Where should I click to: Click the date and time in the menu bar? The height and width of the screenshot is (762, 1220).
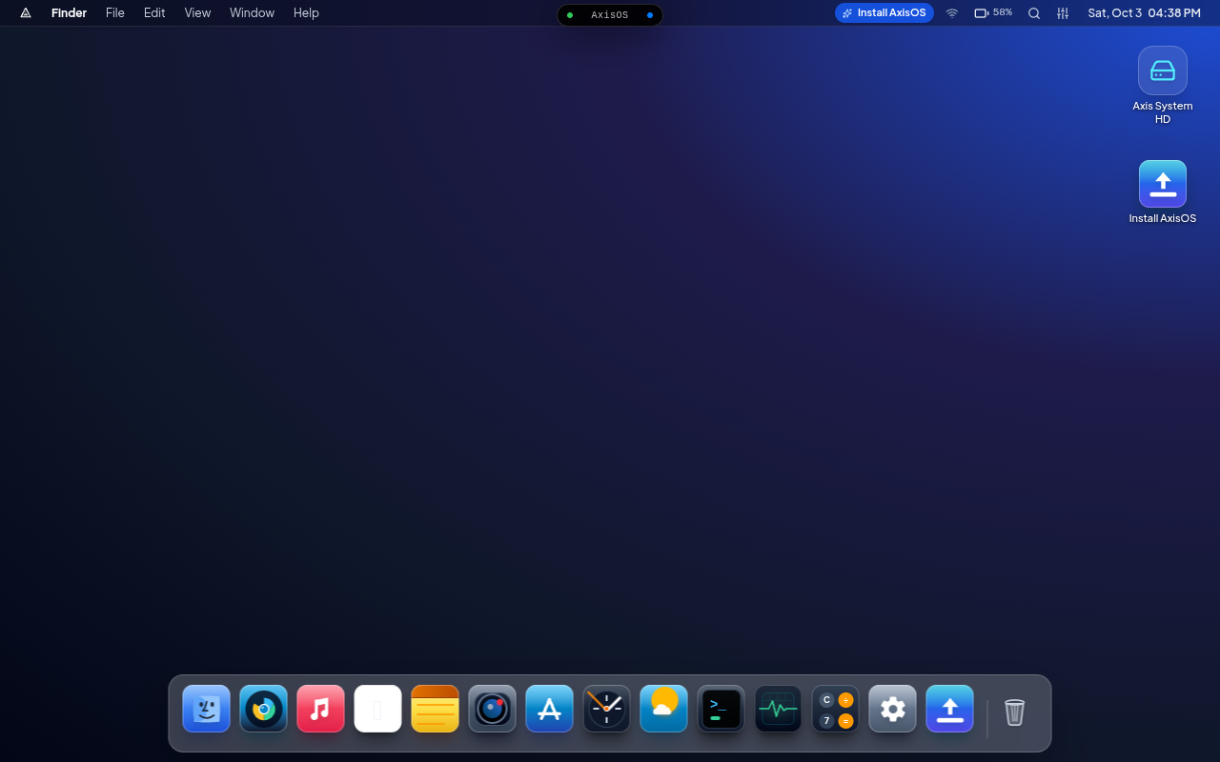tap(1144, 13)
